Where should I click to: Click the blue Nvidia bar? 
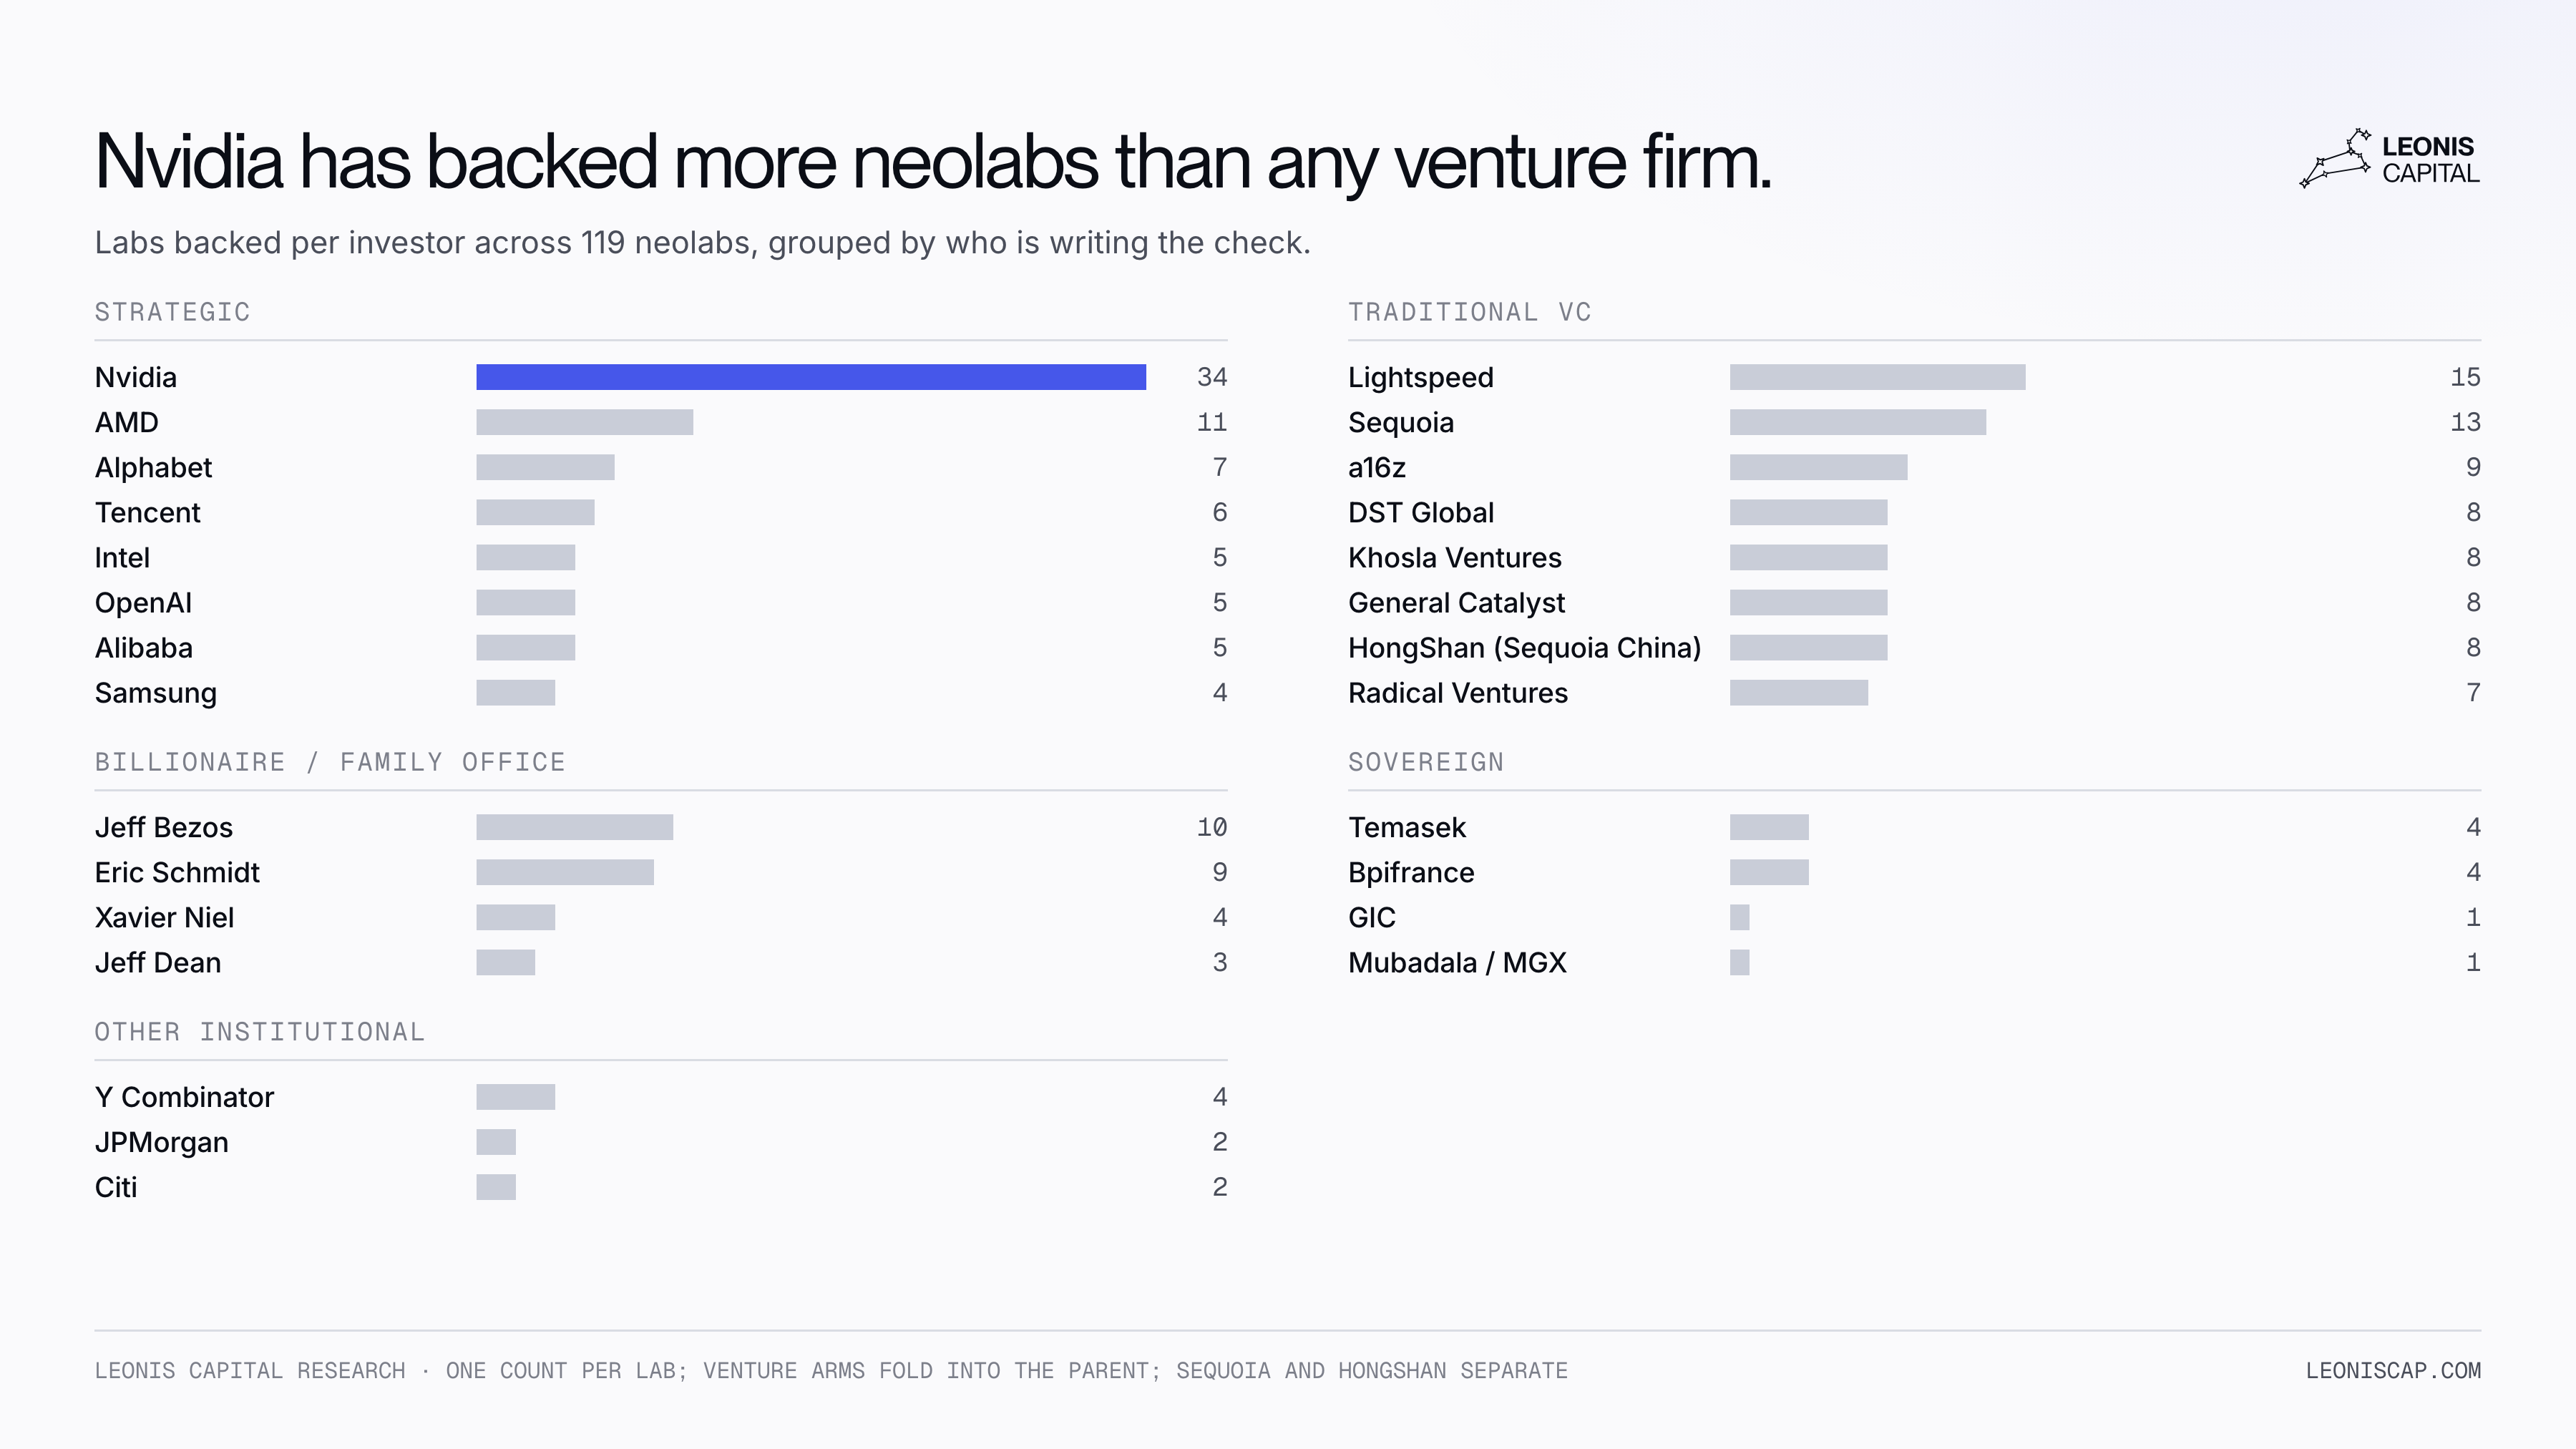coord(811,377)
